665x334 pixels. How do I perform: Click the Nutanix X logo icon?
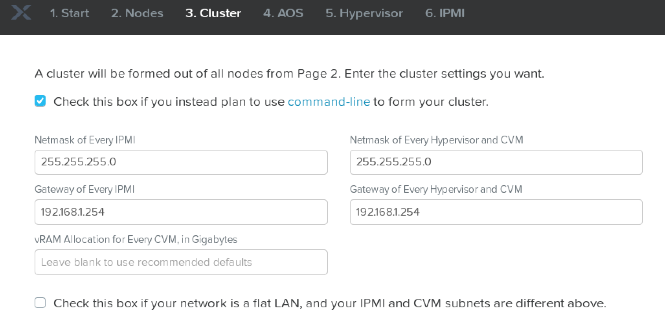coord(21,12)
